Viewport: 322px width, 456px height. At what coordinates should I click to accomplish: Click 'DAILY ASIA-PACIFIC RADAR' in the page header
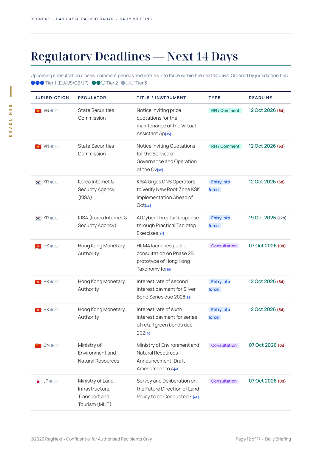[85, 19]
